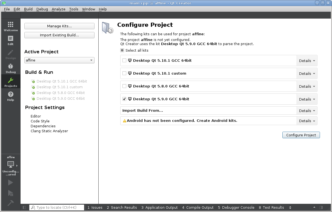Open the Issues output pane
Screen dimensions: 332x212
tap(95, 208)
